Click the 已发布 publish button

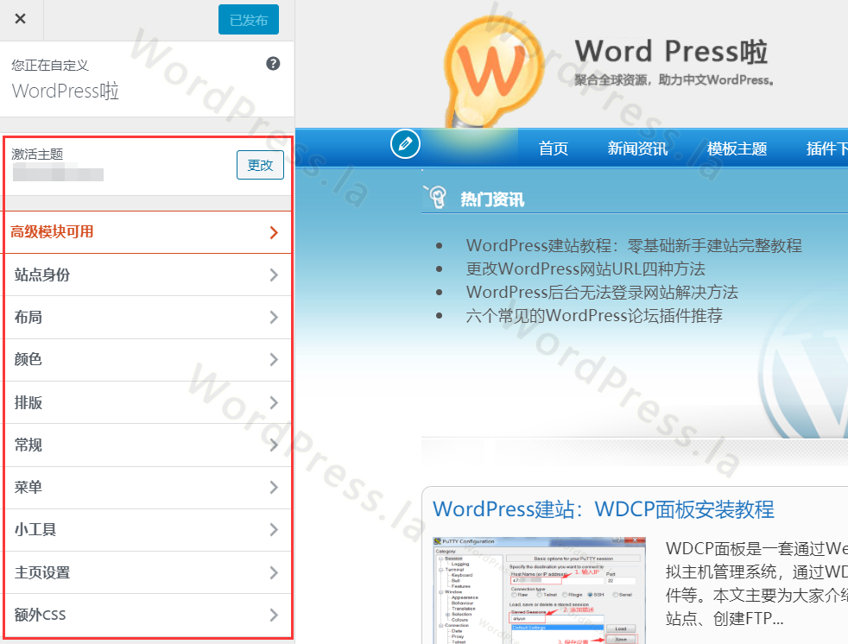click(248, 20)
